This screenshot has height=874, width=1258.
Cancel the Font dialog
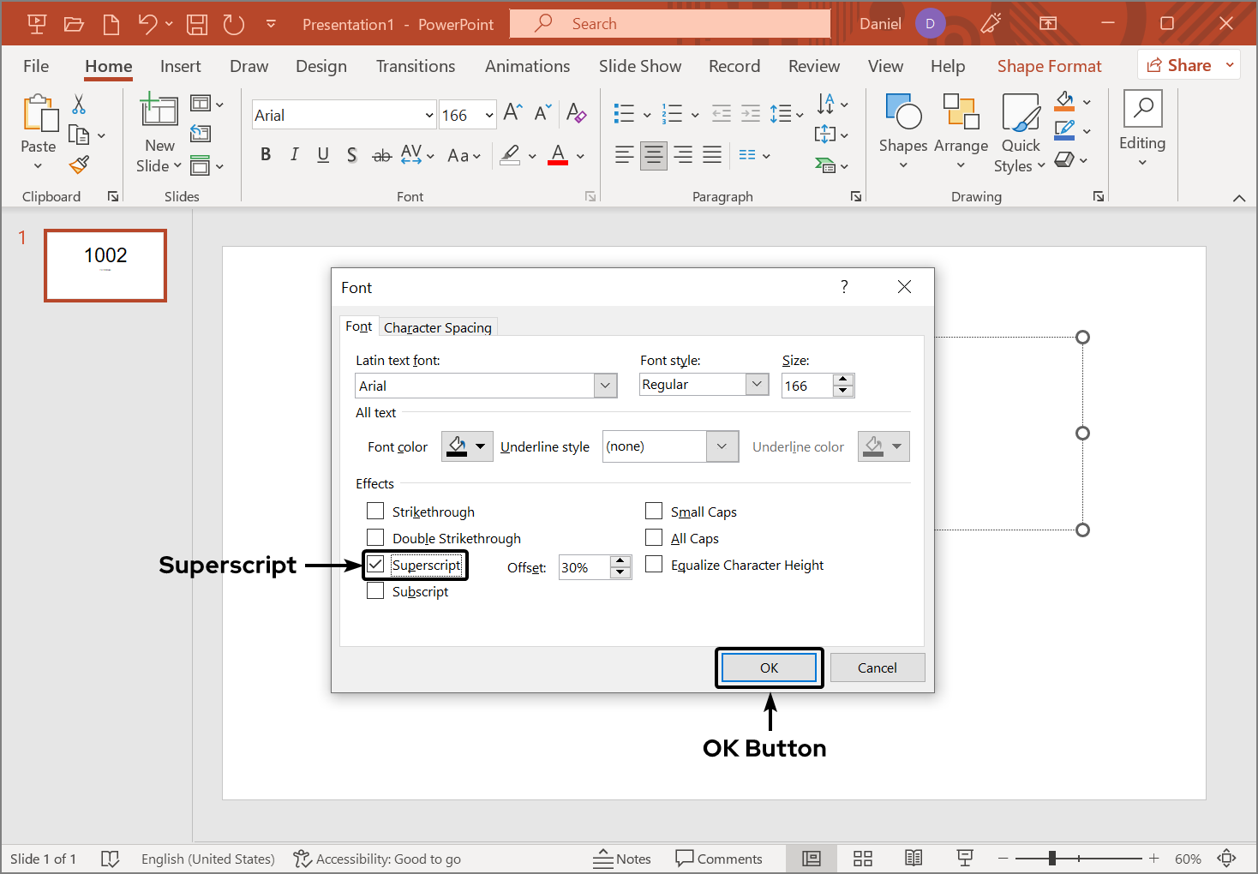(x=877, y=667)
